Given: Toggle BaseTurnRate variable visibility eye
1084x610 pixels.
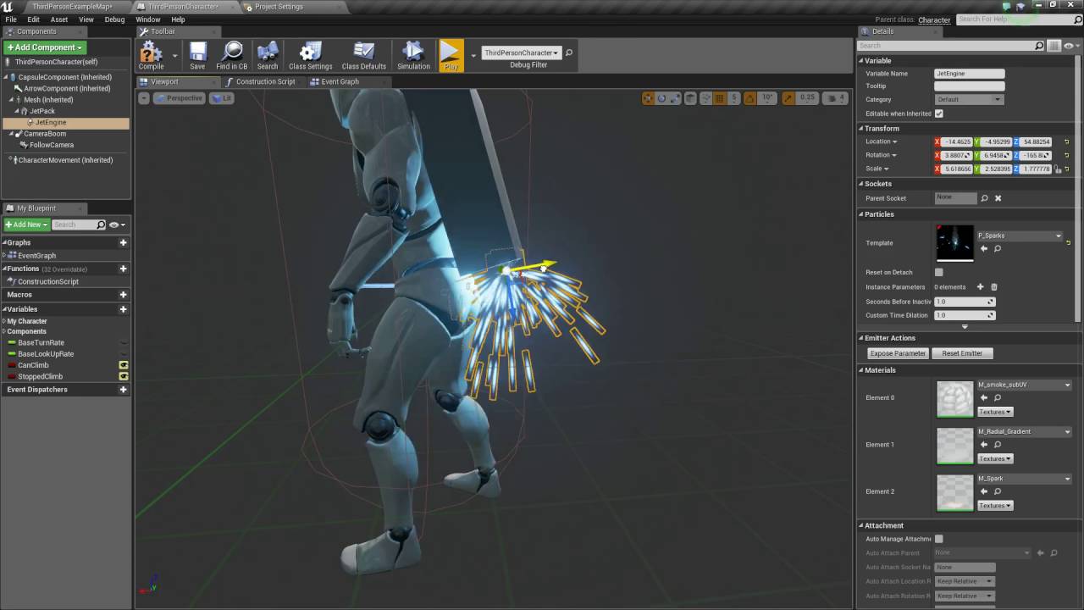Looking at the screenshot, I should pos(124,342).
